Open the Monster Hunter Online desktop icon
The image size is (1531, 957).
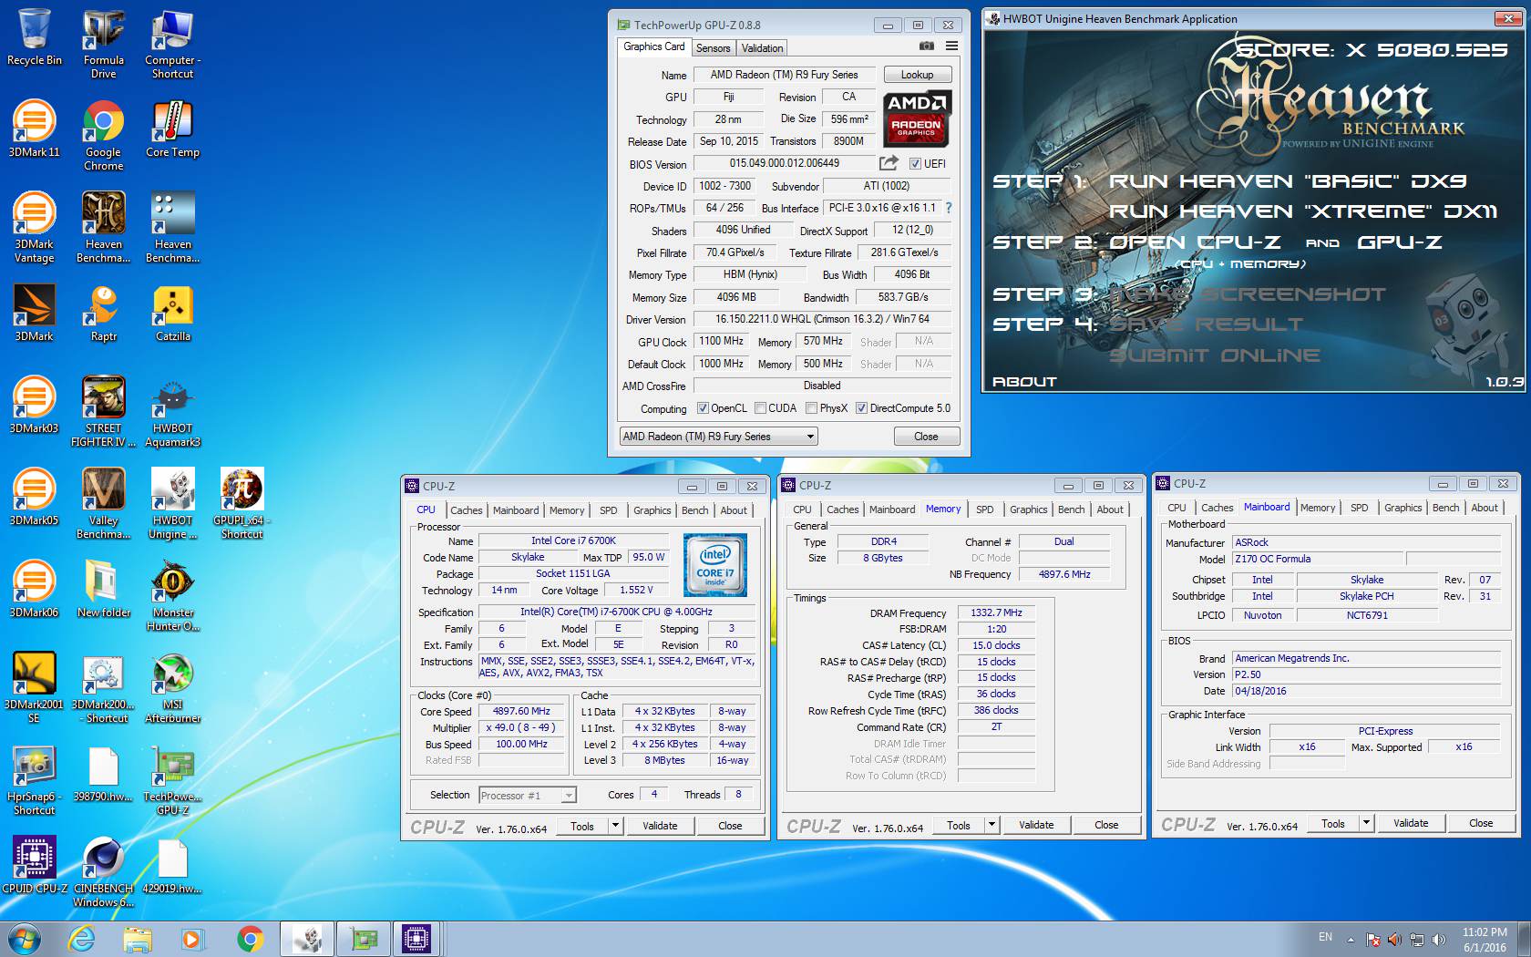point(172,595)
